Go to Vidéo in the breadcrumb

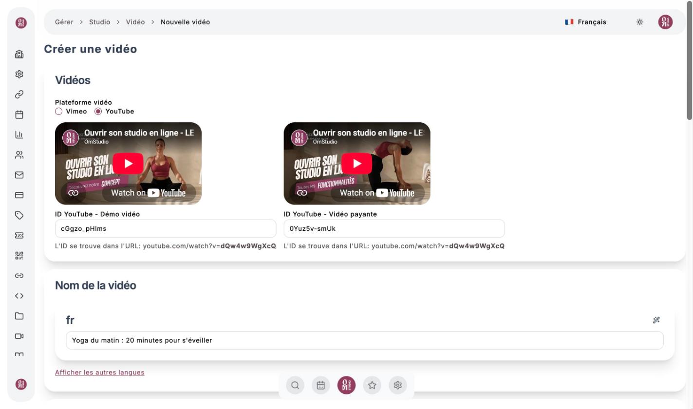pyautogui.click(x=135, y=22)
